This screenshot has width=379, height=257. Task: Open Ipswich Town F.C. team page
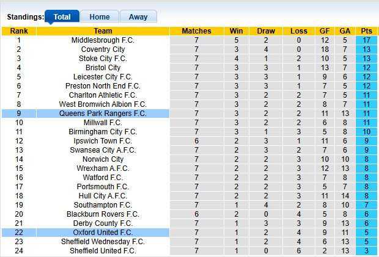point(103,141)
